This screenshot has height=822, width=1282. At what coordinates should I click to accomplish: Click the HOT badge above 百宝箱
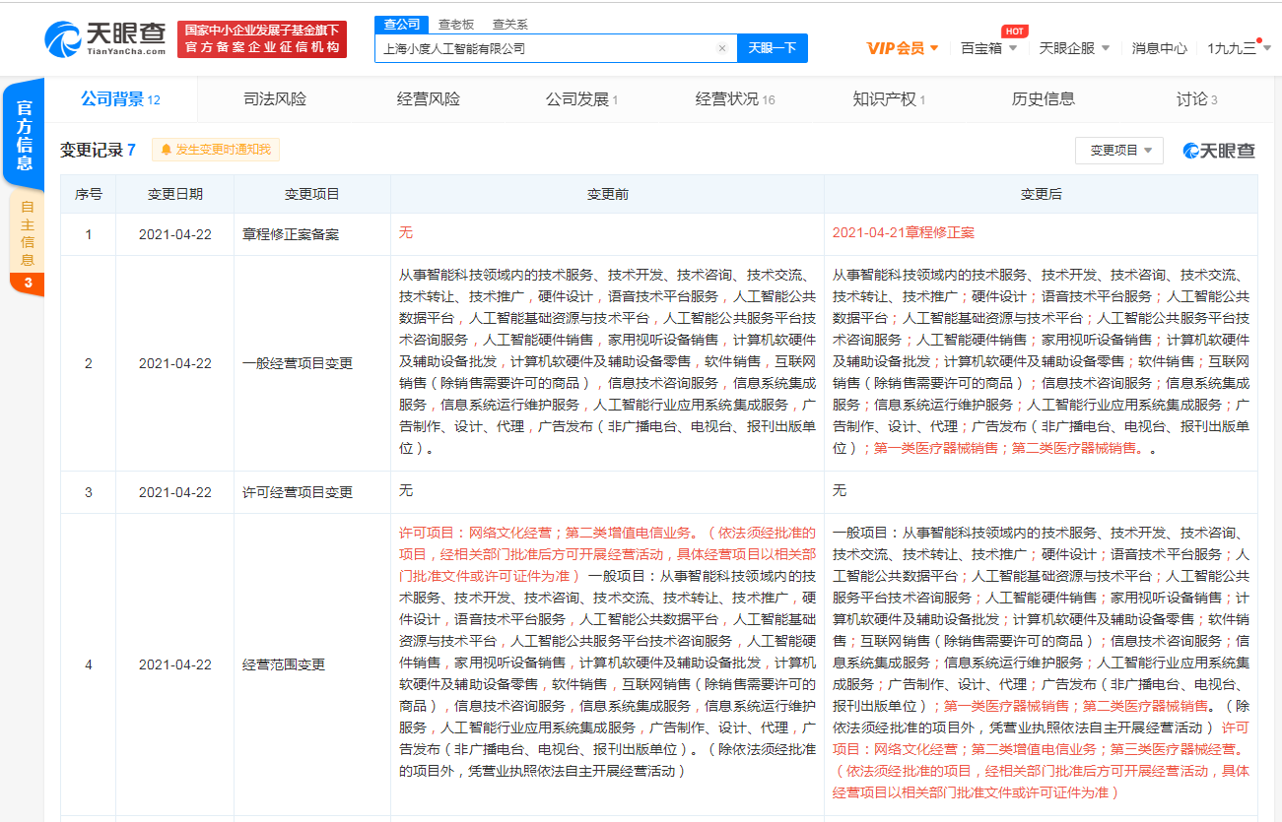(x=1015, y=31)
